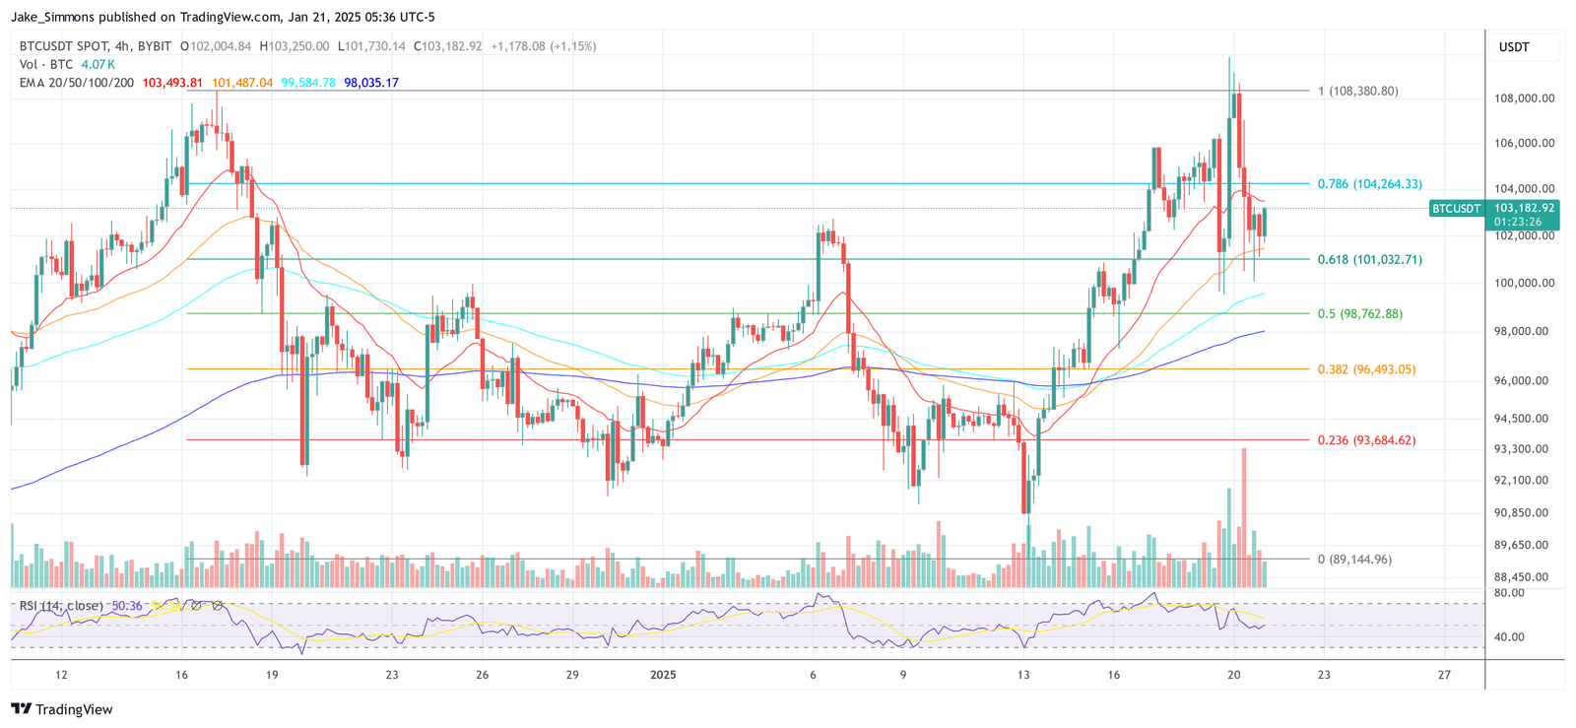This screenshot has width=1576, height=728.
Task: Click the change value +1,178.08 (+1.15%)
Action: 543,46
